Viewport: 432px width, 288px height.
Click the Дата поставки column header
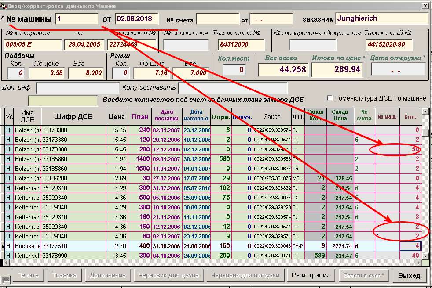pos(166,117)
